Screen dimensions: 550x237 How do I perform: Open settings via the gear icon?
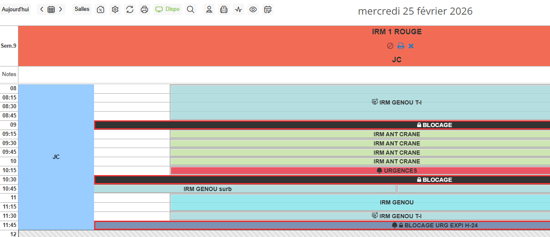pos(115,9)
